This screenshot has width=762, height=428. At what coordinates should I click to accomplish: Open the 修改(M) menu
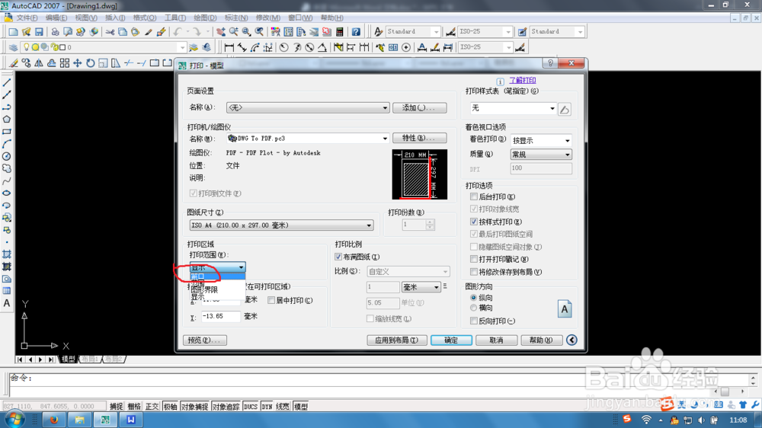tap(267, 18)
